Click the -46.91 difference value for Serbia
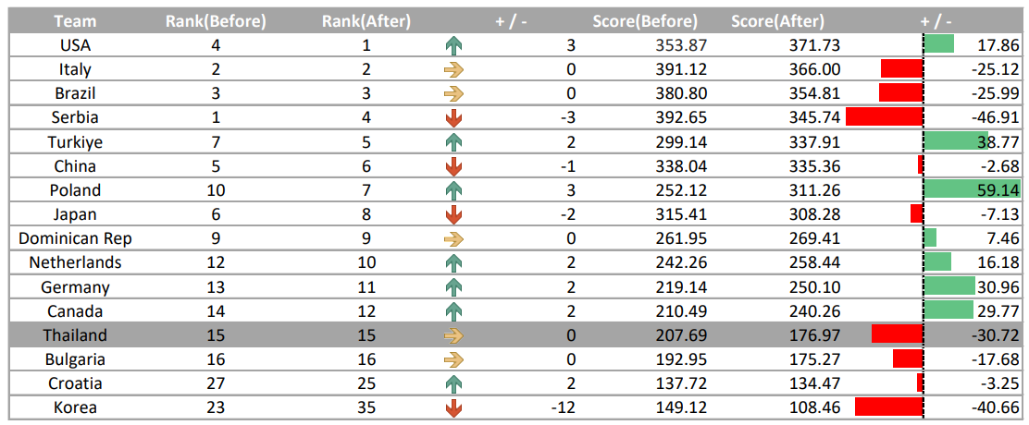Viewport: 1029px width, 425px height. (x=994, y=118)
